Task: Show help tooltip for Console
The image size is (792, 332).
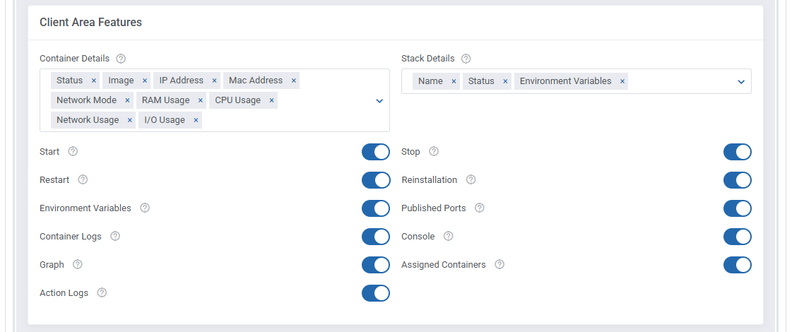Action: [448, 237]
